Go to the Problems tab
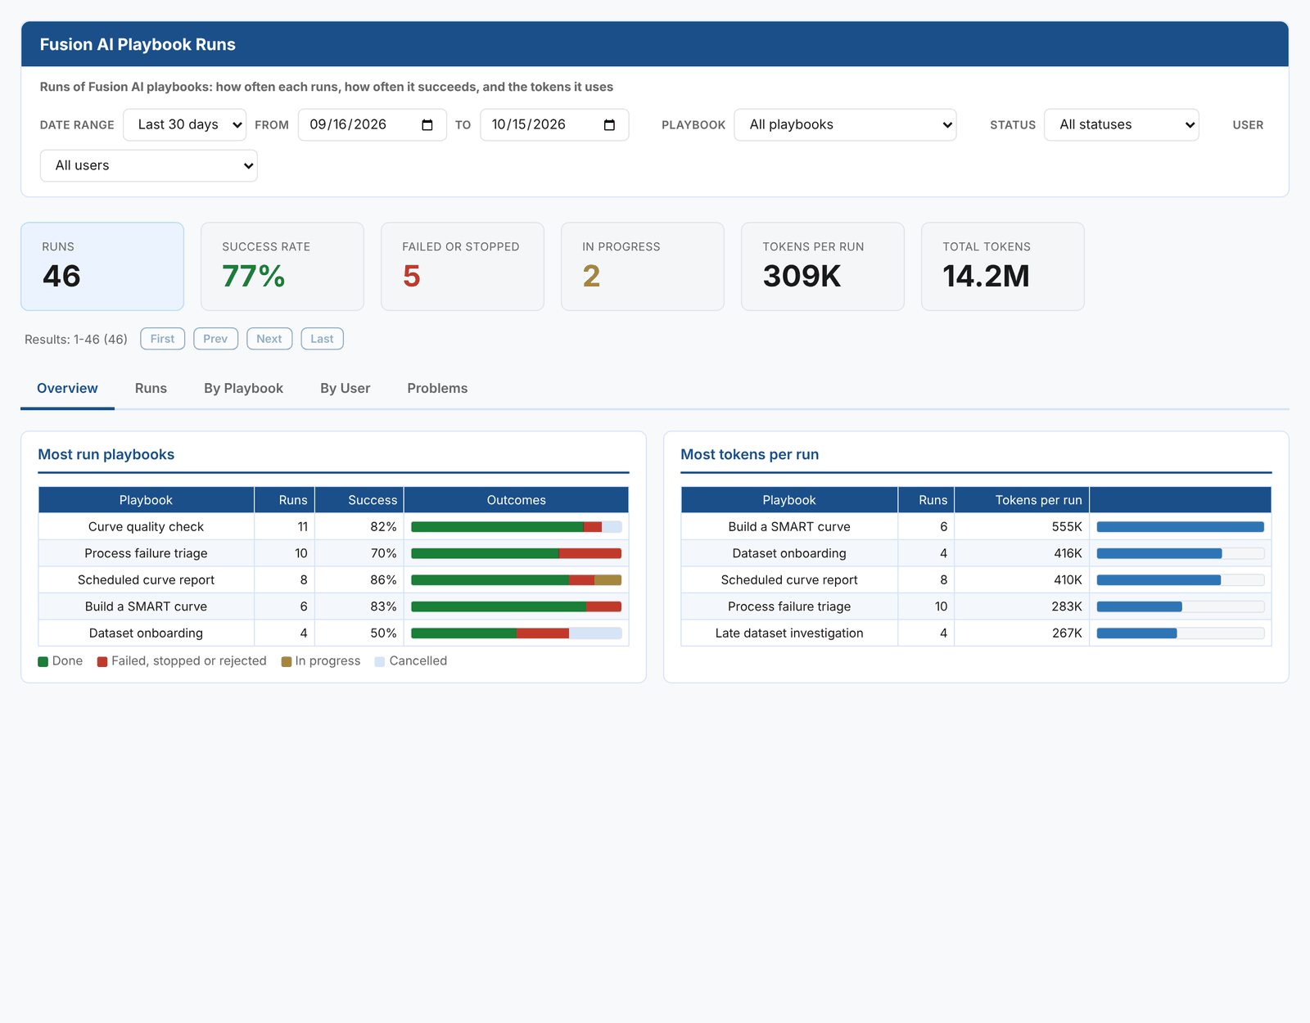The width and height of the screenshot is (1310, 1023). (437, 389)
